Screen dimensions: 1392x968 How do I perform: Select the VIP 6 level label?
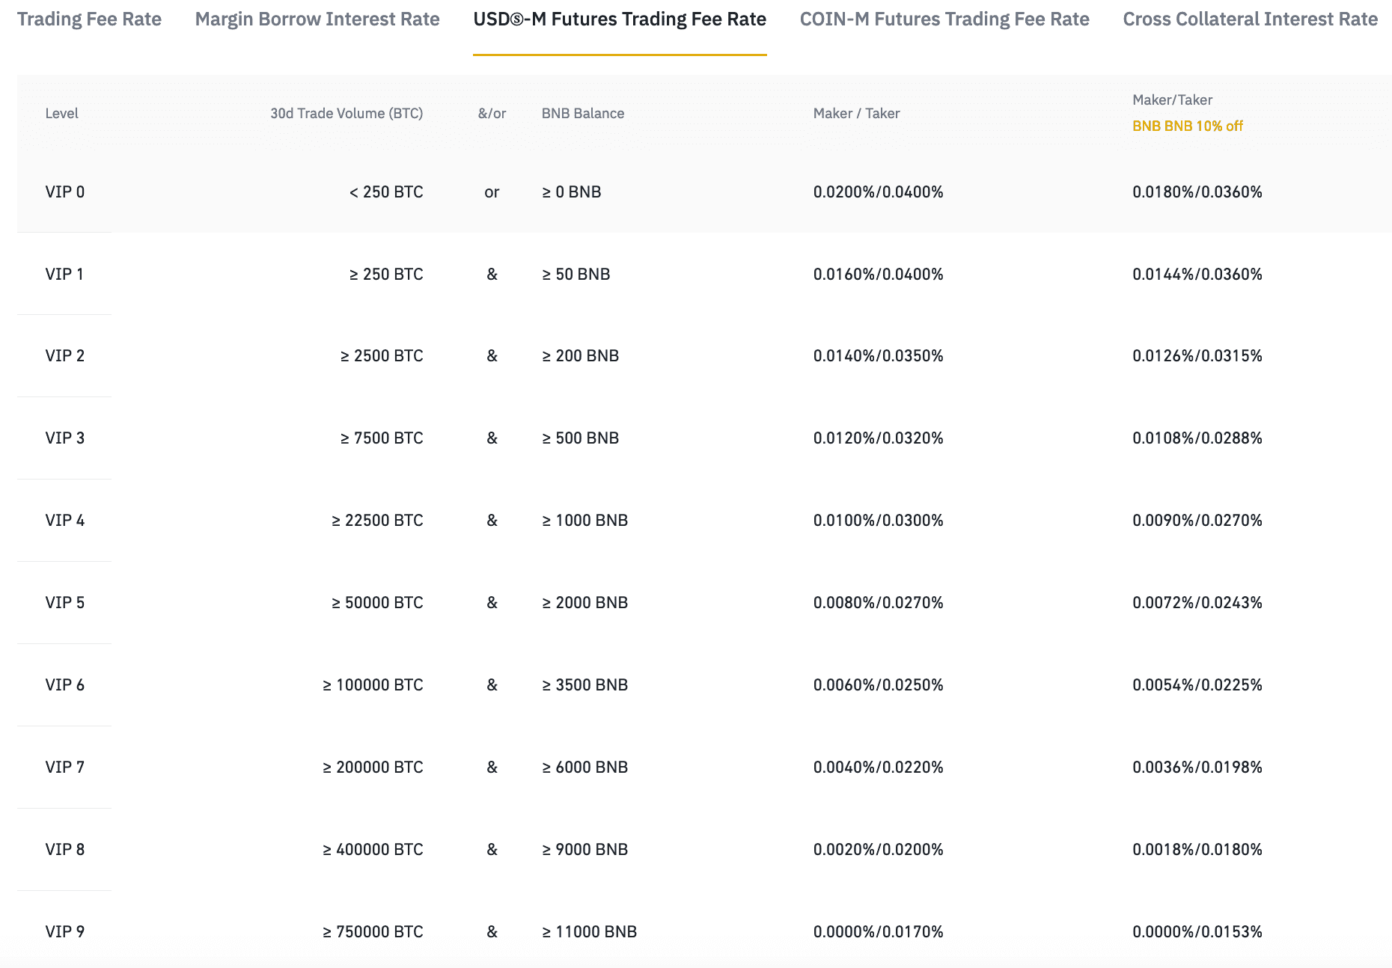click(65, 685)
